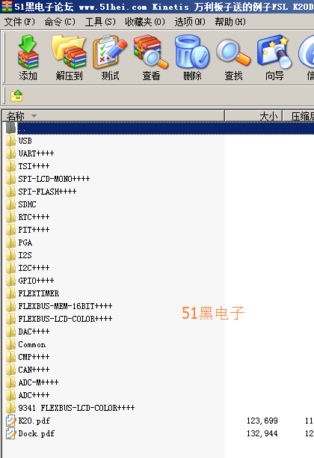Open the Tools (工具) menu
The height and width of the screenshot is (458, 314).
tap(100, 22)
